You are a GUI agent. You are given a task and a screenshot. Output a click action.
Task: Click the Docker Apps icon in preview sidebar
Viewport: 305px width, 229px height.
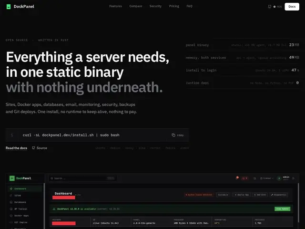tap(11, 216)
